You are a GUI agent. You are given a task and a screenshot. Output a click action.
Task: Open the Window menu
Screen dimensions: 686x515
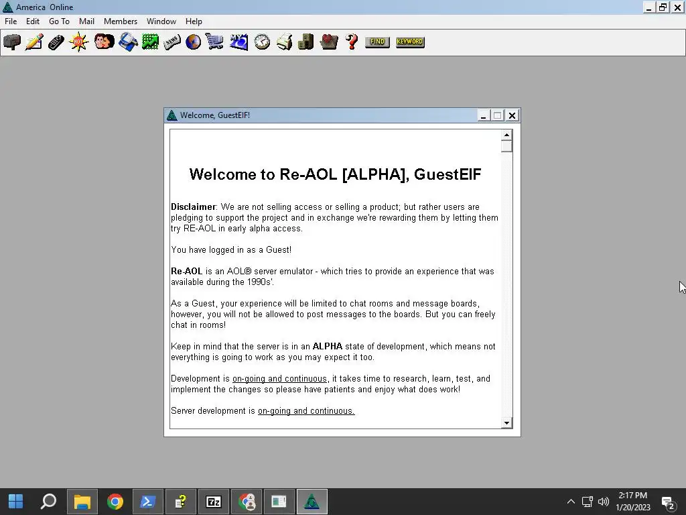pos(161,21)
